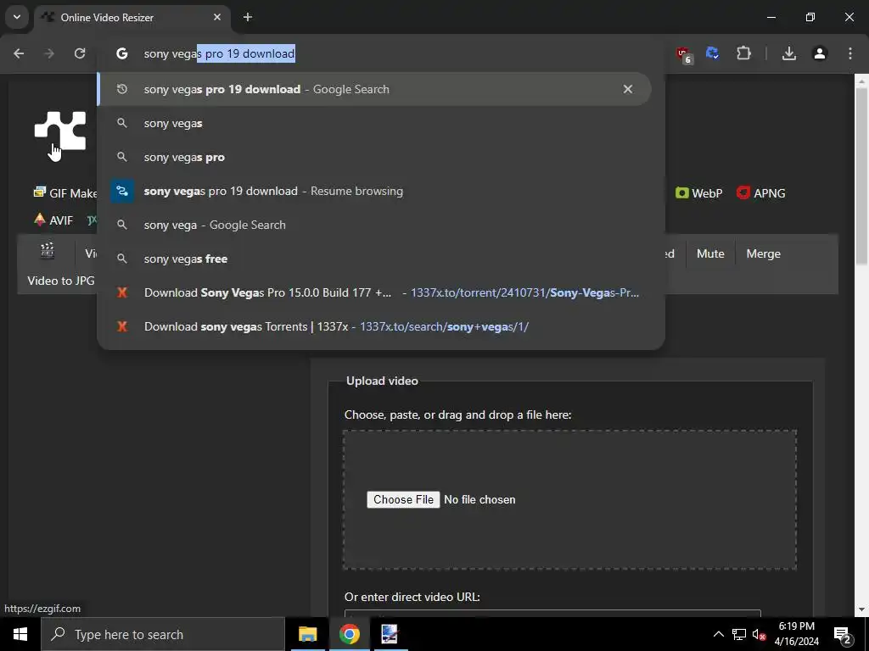Click the Resume browsing journey icon
The height and width of the screenshot is (651, 869).
pos(122,191)
